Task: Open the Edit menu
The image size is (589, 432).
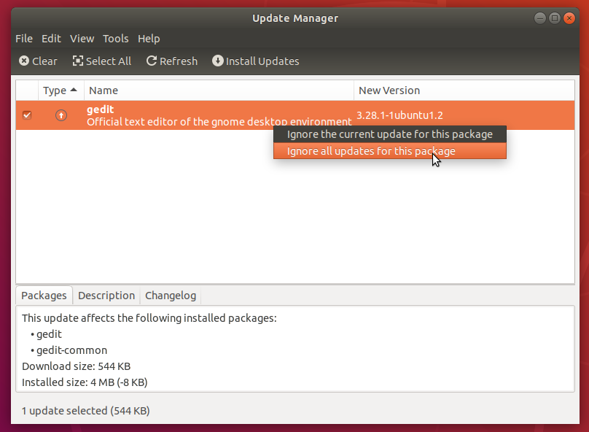Action: pos(51,38)
